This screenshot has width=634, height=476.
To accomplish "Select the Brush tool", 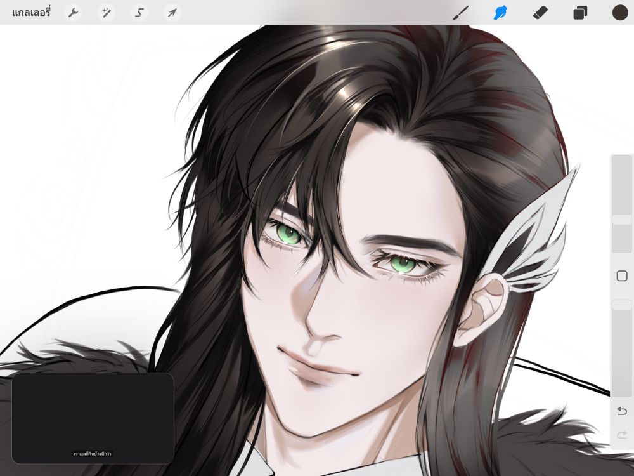I will 461,13.
